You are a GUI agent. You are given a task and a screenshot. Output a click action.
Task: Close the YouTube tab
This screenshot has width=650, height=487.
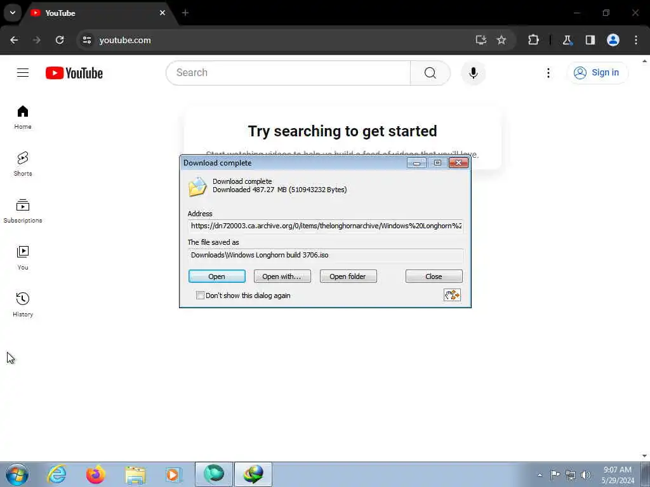tap(162, 13)
